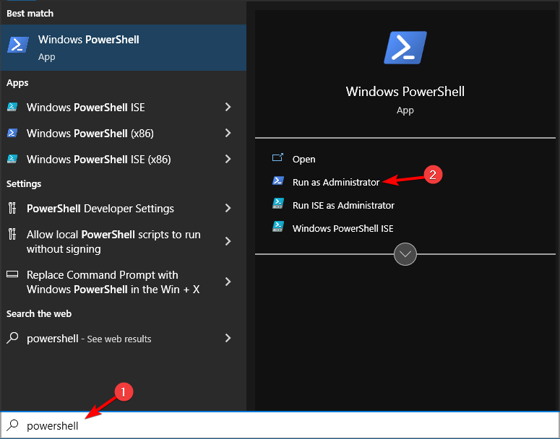The width and height of the screenshot is (560, 439).
Task: Open PowerShell Developer Settings
Action: 124,208
